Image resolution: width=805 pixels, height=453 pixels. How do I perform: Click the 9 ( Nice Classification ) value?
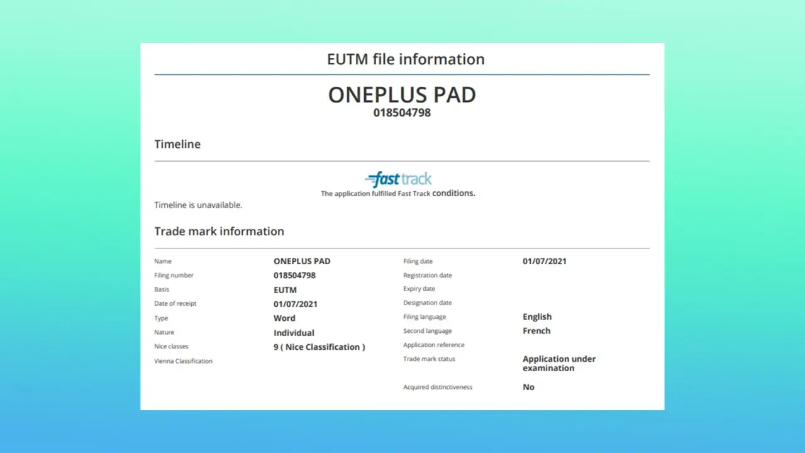[319, 347]
